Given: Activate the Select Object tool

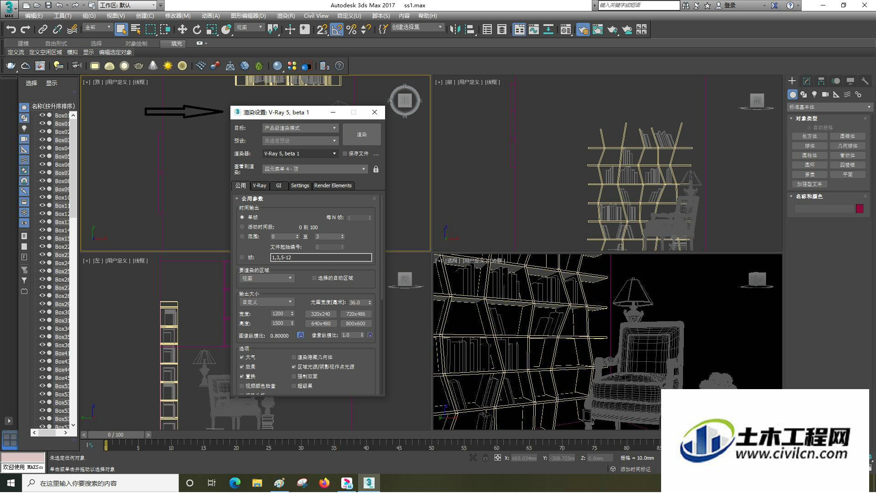Looking at the screenshot, I should tap(121, 30).
